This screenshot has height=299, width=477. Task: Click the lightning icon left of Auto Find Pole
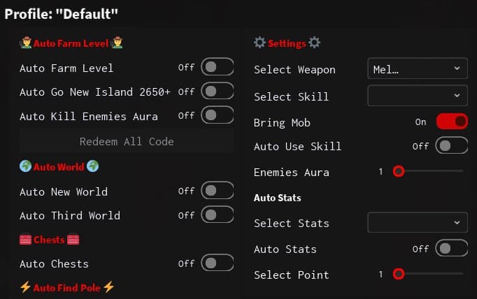tap(25, 287)
